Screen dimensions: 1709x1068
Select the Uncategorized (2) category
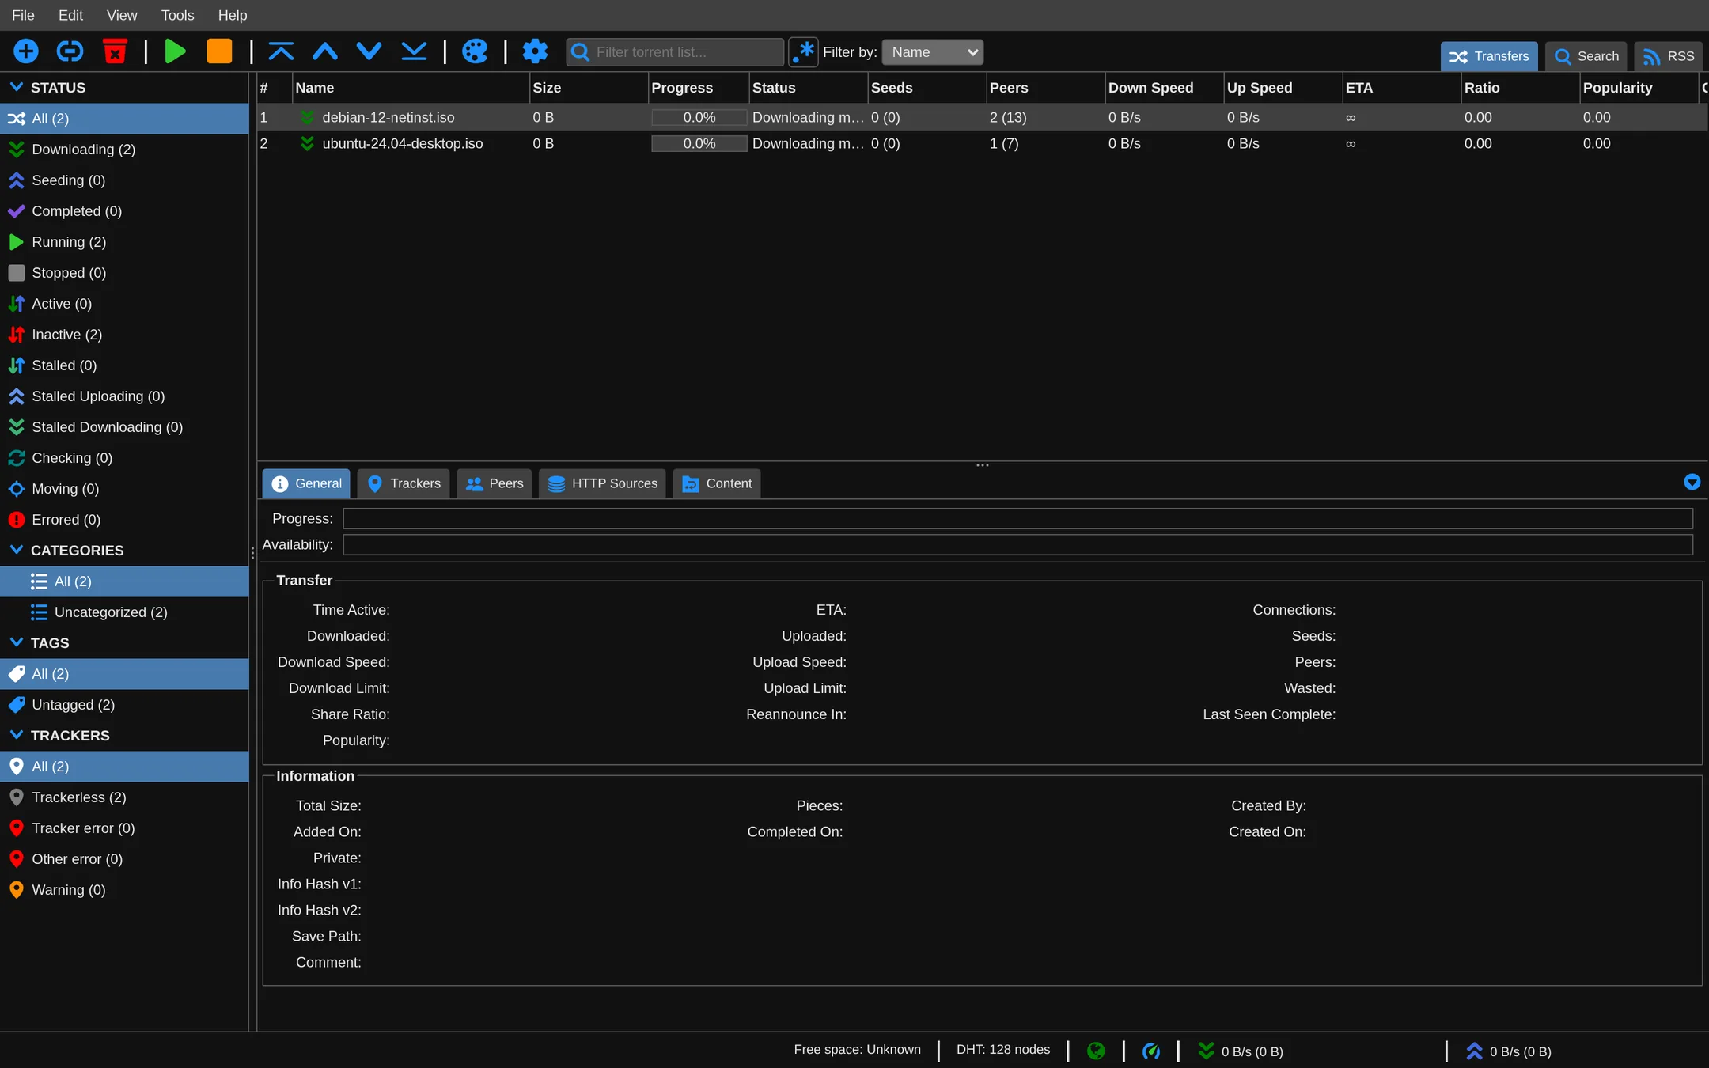pyautogui.click(x=124, y=612)
